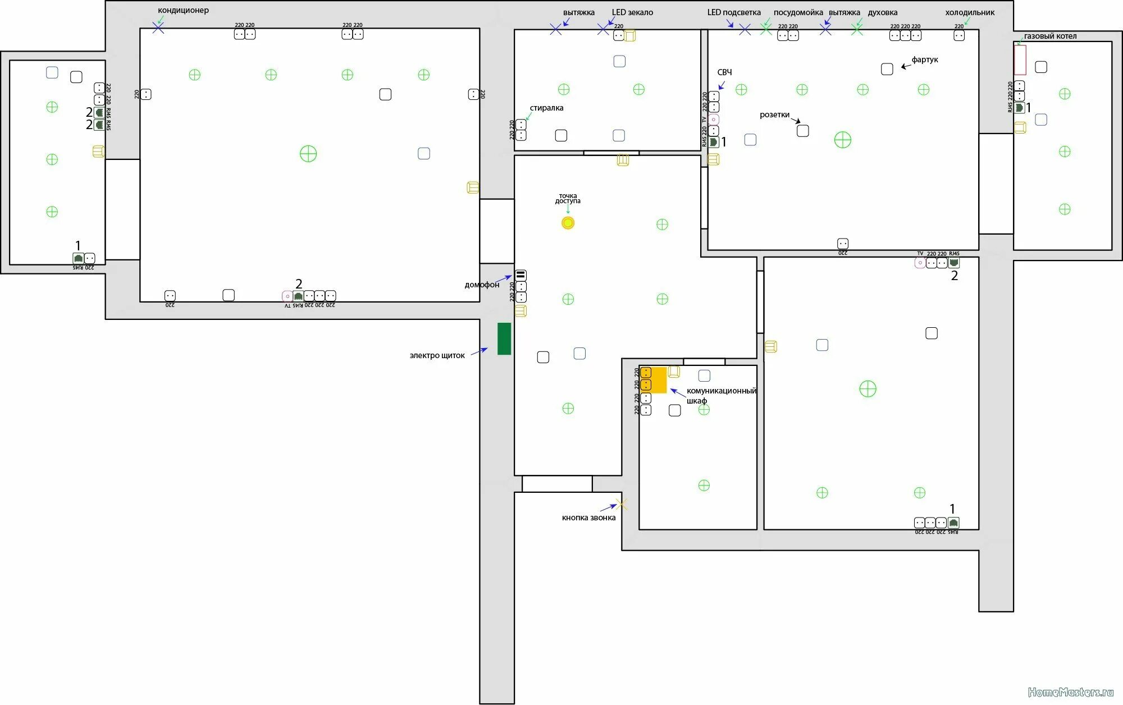This screenshot has width=1123, height=705.
Task: Select the box that the розетки arrow points to
Action: coord(803,131)
